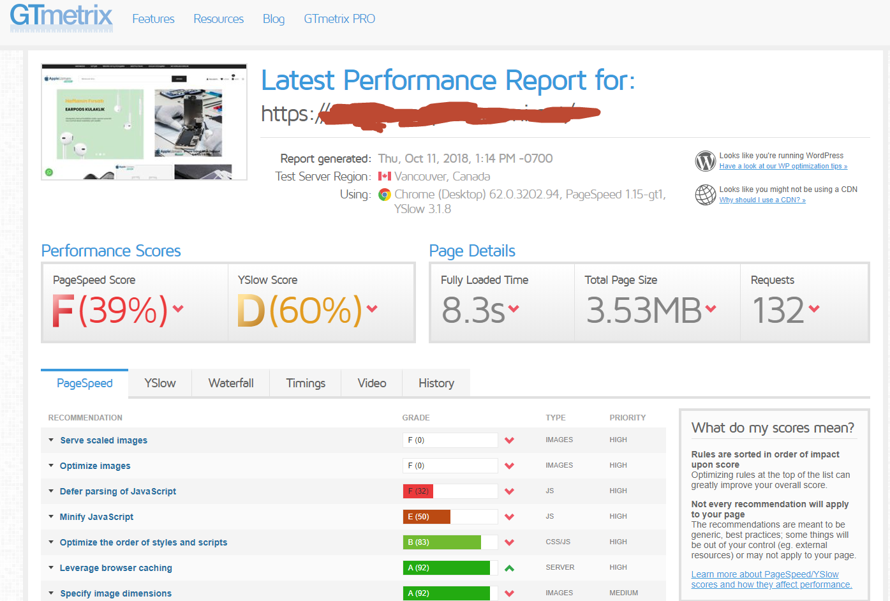The image size is (890, 601).
Task: Click the 132 requests value
Action: coord(778,311)
